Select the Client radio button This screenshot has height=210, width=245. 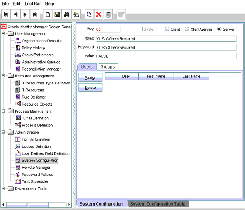(167, 29)
